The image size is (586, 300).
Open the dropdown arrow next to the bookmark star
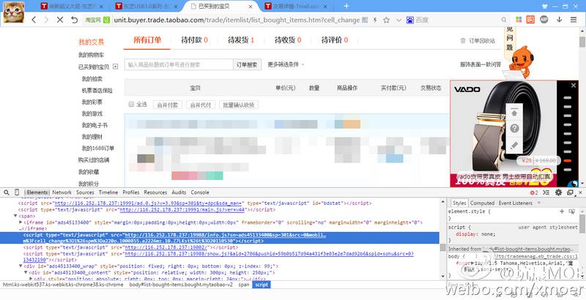coord(398,20)
